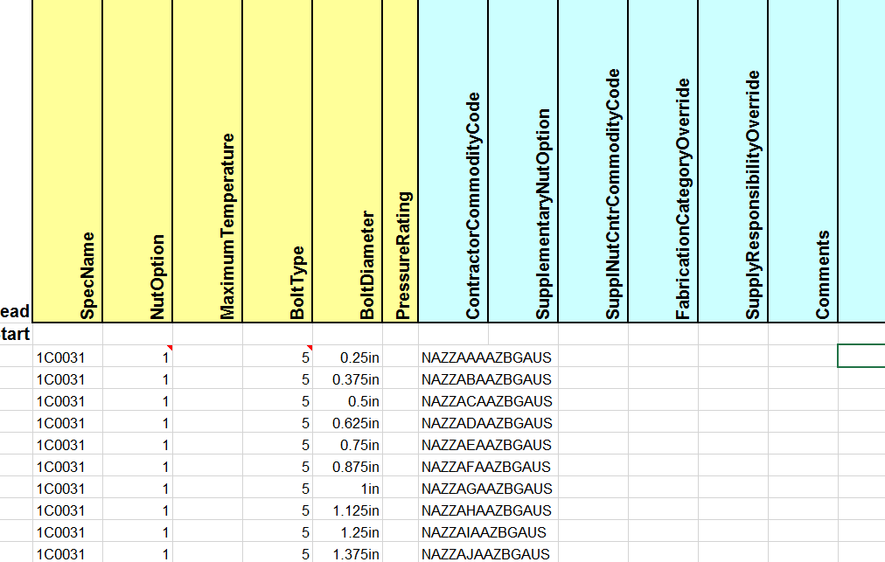The height and width of the screenshot is (562, 885).
Task: Select NutOption value 1 in the 0.75in row
Action: coord(137,445)
